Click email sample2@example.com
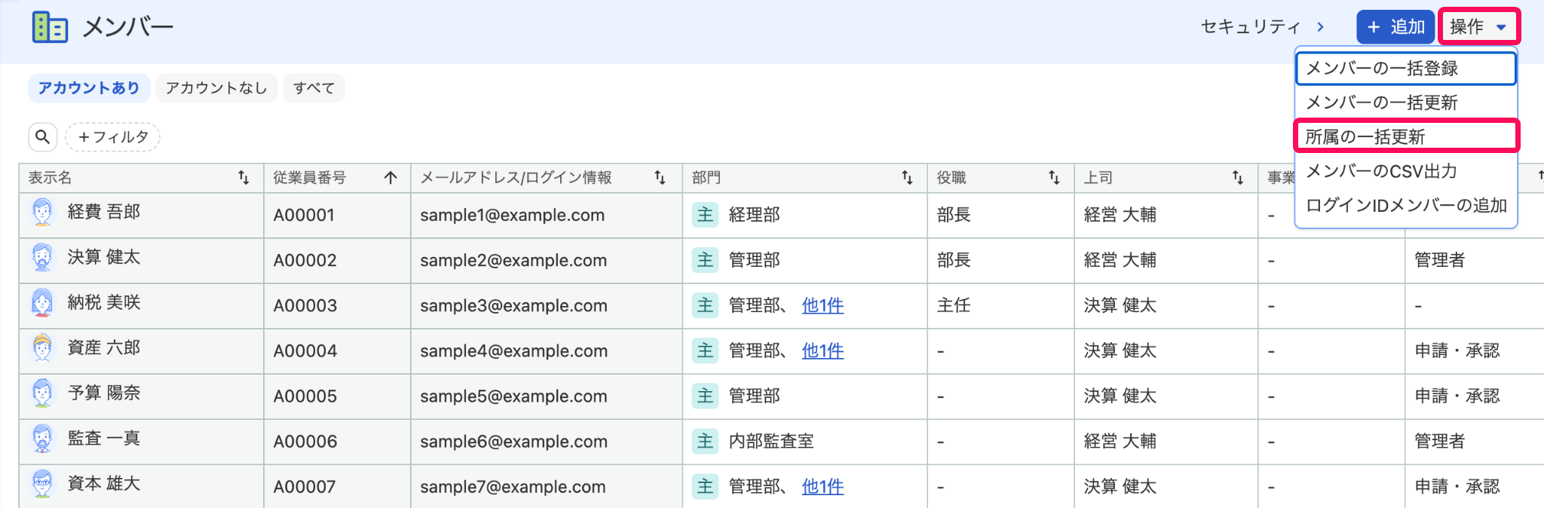Screen dimensions: 1544x508 click(513, 260)
